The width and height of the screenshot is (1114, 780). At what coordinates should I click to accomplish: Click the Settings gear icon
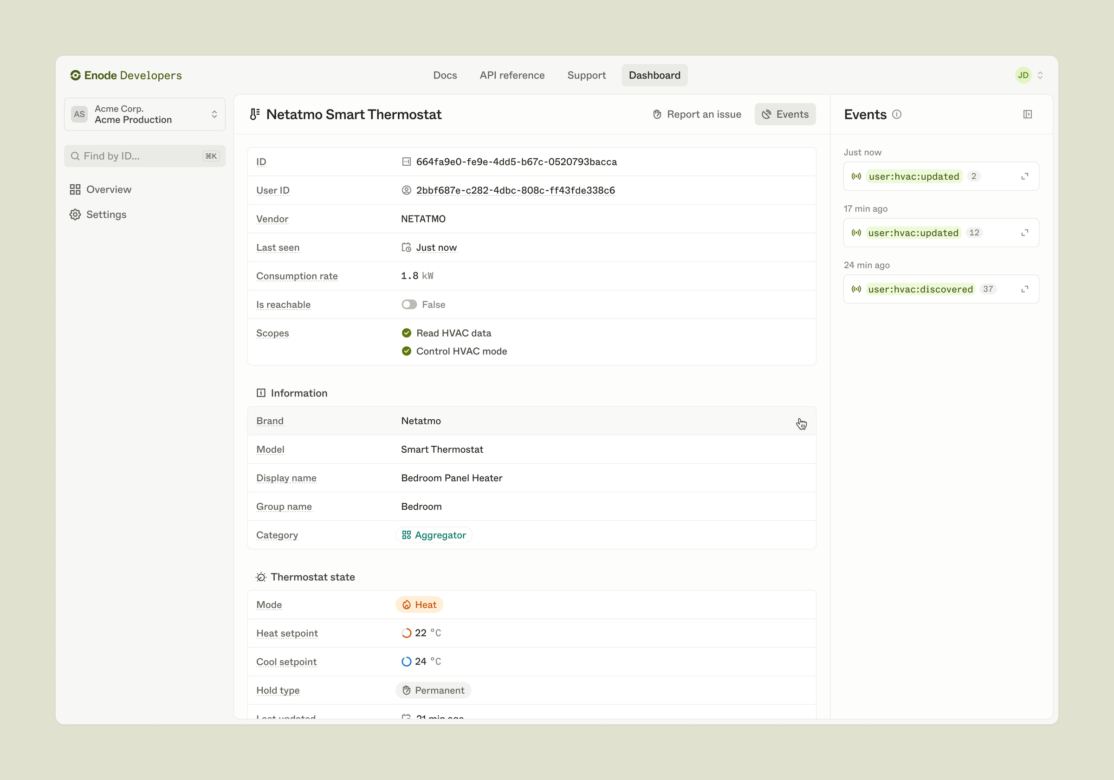coord(75,214)
